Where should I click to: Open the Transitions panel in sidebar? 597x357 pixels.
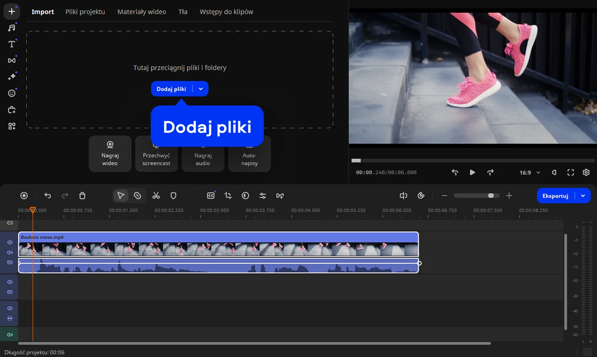click(x=12, y=60)
